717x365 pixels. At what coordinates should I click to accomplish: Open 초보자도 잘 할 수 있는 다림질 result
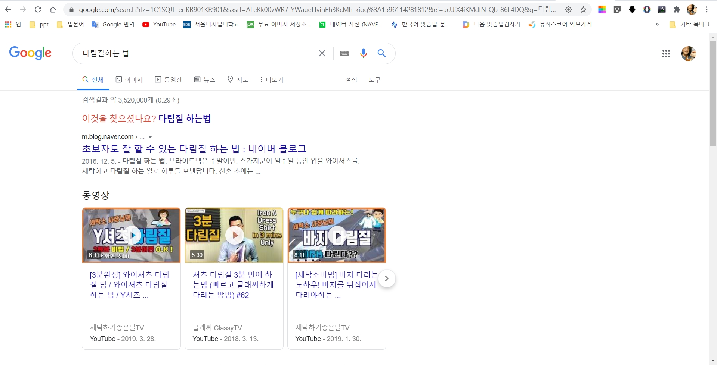tap(194, 149)
